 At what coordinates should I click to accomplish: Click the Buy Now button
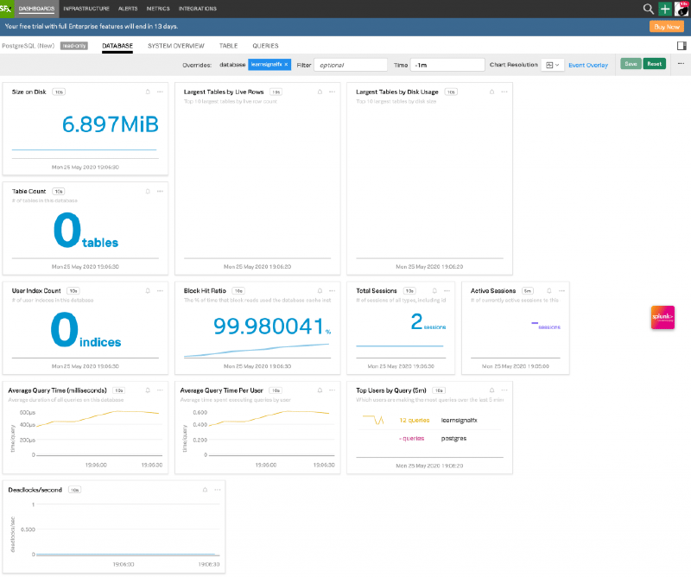tap(666, 27)
